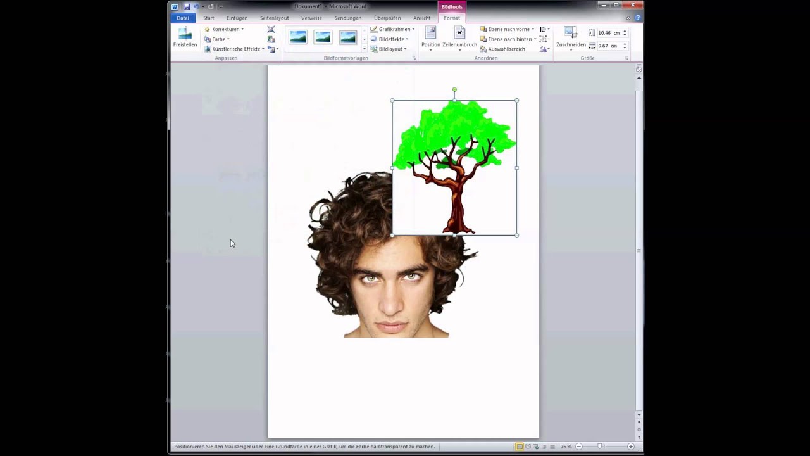The image size is (810, 456).
Task: Switch to the Sendungen tab
Action: pos(348,18)
